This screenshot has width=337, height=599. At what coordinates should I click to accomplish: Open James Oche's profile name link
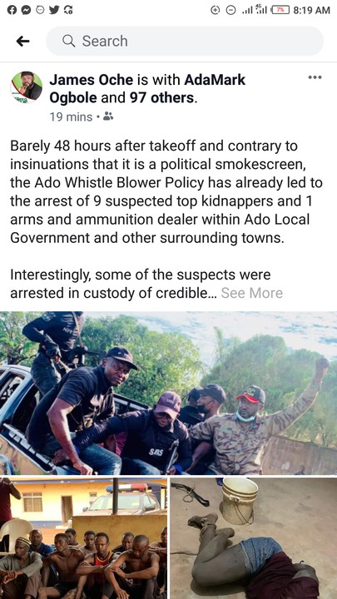coord(92,80)
